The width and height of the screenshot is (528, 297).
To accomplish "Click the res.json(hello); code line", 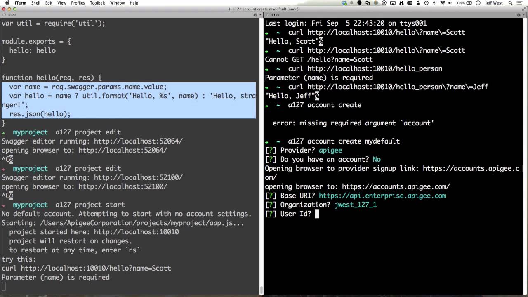I will pyautogui.click(x=40, y=114).
